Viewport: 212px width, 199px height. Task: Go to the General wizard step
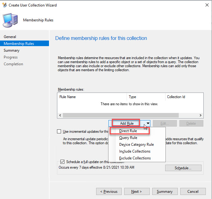[10, 37]
